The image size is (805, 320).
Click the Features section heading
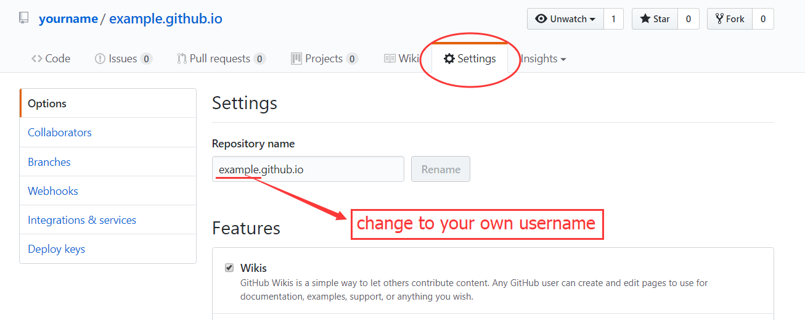[246, 228]
